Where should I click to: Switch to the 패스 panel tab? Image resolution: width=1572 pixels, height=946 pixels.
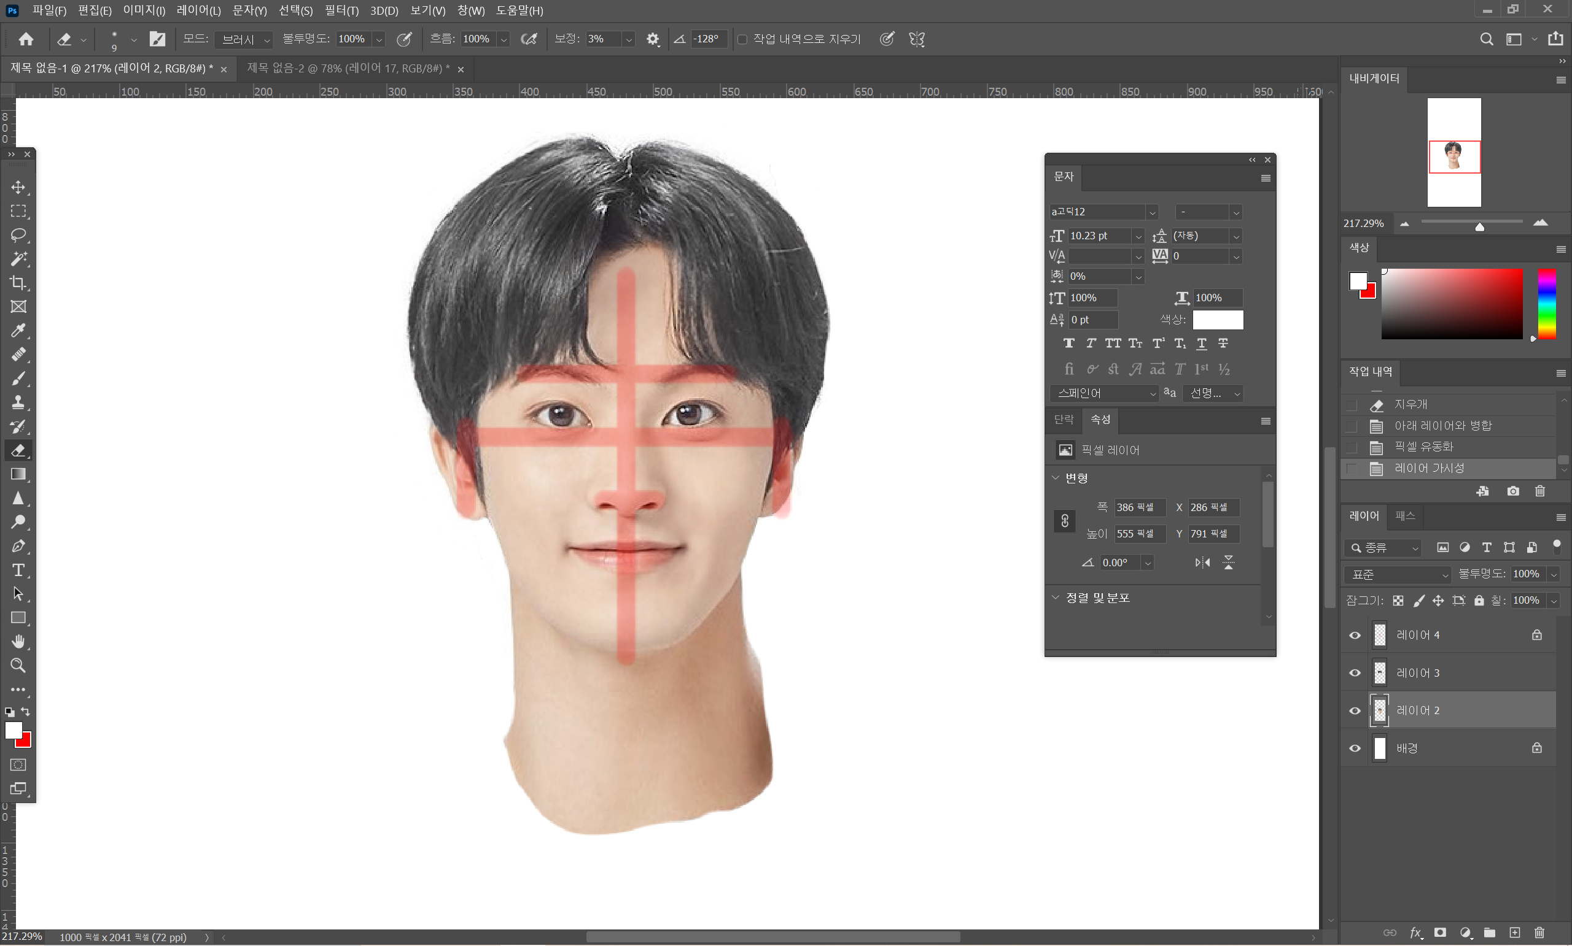pyautogui.click(x=1405, y=516)
